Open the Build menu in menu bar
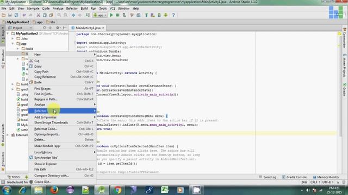 click(84, 9)
